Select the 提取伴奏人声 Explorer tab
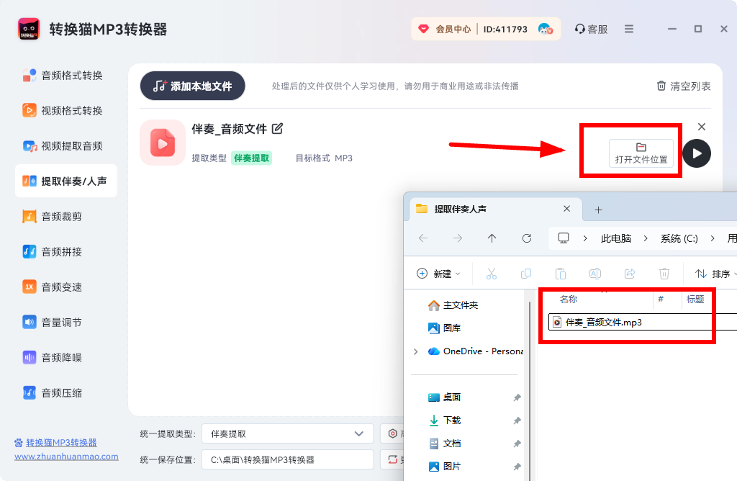Screen dimensions: 737x481 point(496,210)
